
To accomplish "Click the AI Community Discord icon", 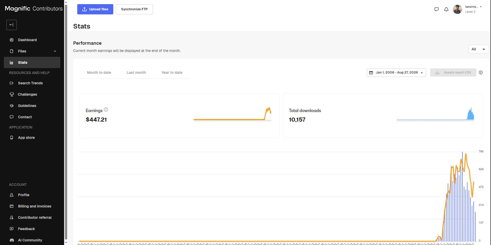I will point(12,240).
